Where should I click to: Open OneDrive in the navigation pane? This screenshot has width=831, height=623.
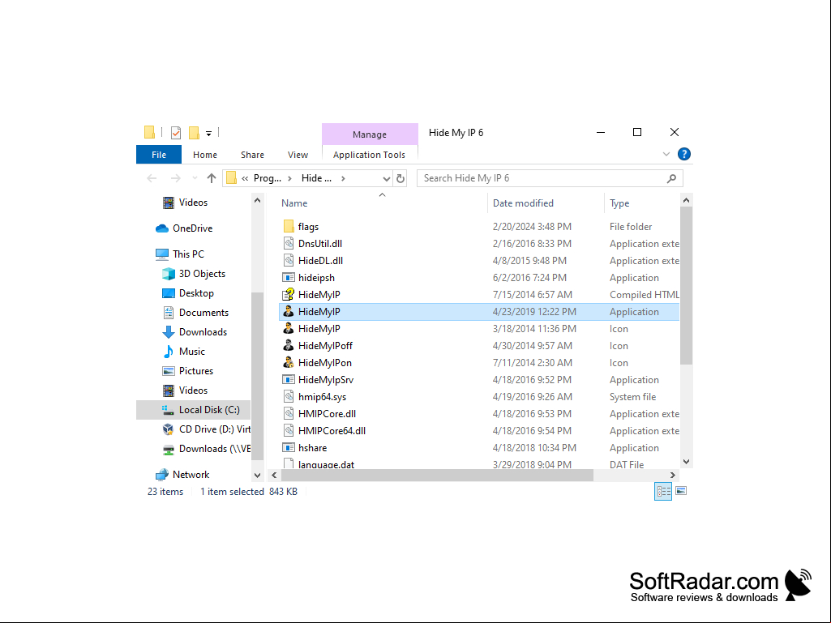click(192, 228)
